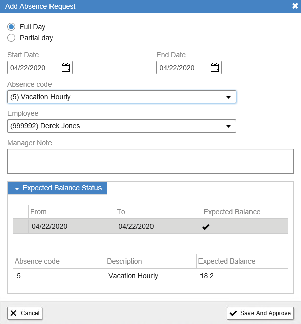
Task: Click the Absence code column header
Action: (x=59, y=261)
